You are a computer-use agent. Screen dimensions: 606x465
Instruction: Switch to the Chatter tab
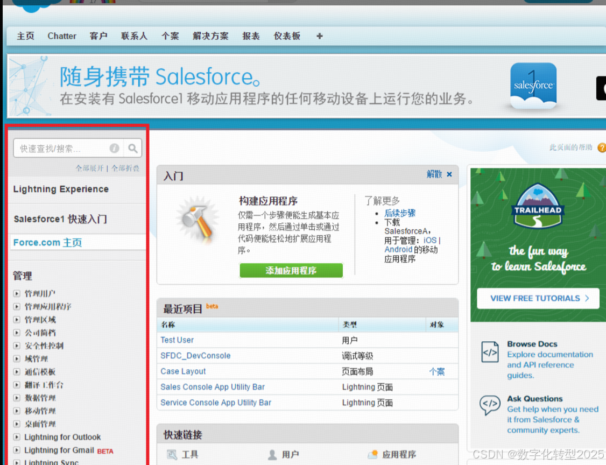pyautogui.click(x=61, y=36)
